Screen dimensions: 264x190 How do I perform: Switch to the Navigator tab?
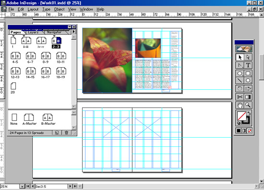(54, 32)
